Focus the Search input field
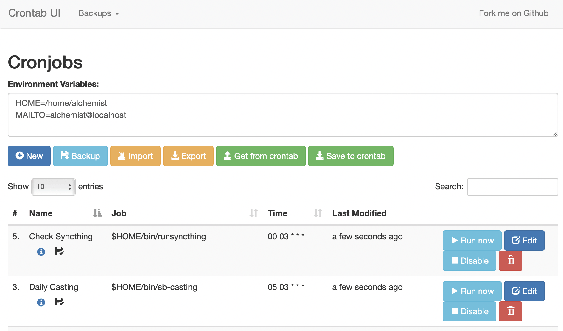 [x=512, y=187]
